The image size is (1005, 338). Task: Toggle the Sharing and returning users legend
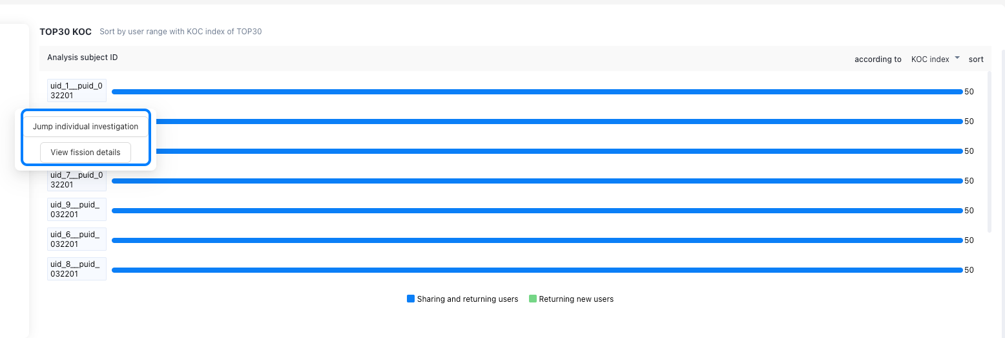pyautogui.click(x=462, y=299)
